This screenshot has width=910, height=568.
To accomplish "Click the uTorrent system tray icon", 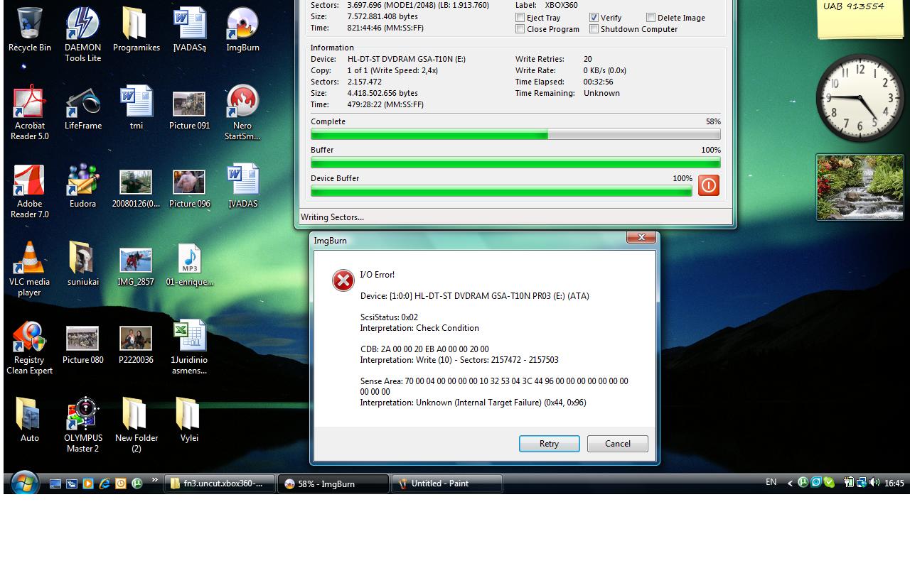I will tap(803, 482).
